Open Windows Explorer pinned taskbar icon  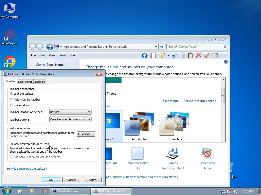(20, 191)
